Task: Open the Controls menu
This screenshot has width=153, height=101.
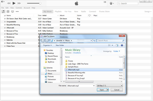Action: click(x=19, y=8)
